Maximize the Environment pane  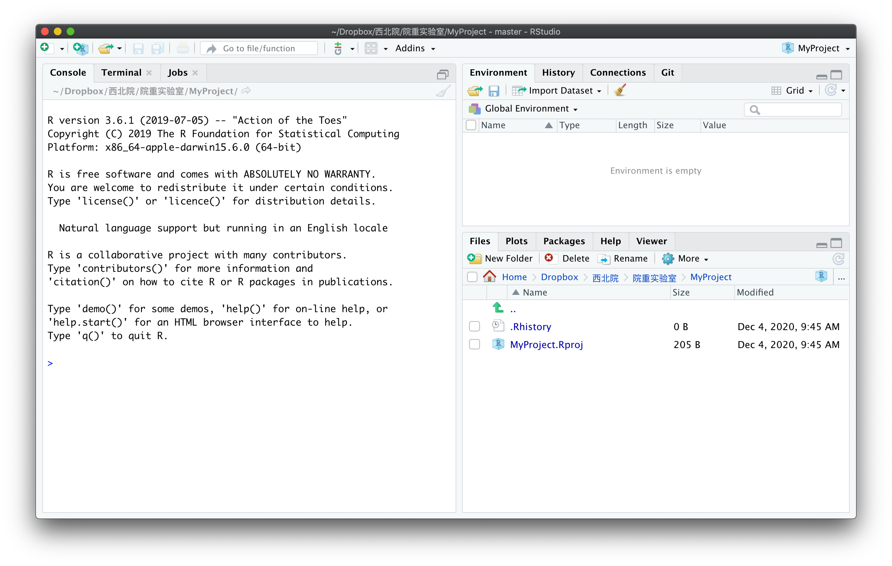tap(836, 74)
